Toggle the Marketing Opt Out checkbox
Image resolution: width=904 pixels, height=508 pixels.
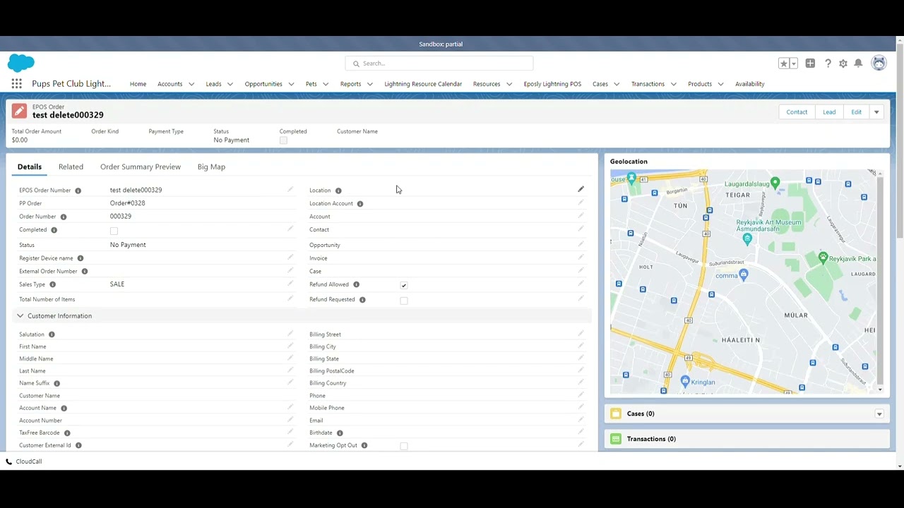tap(404, 446)
